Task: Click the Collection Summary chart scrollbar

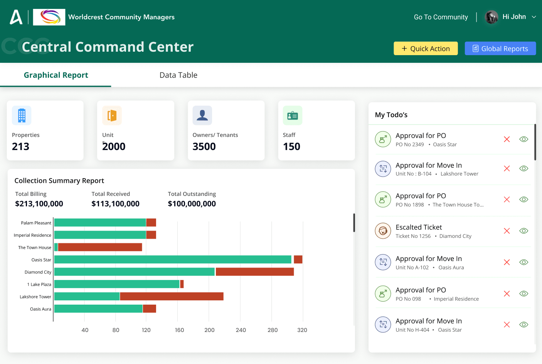Action: coord(354,223)
